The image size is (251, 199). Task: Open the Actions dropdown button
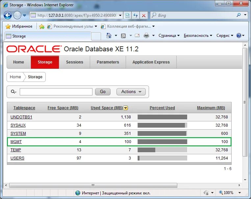[131, 92]
